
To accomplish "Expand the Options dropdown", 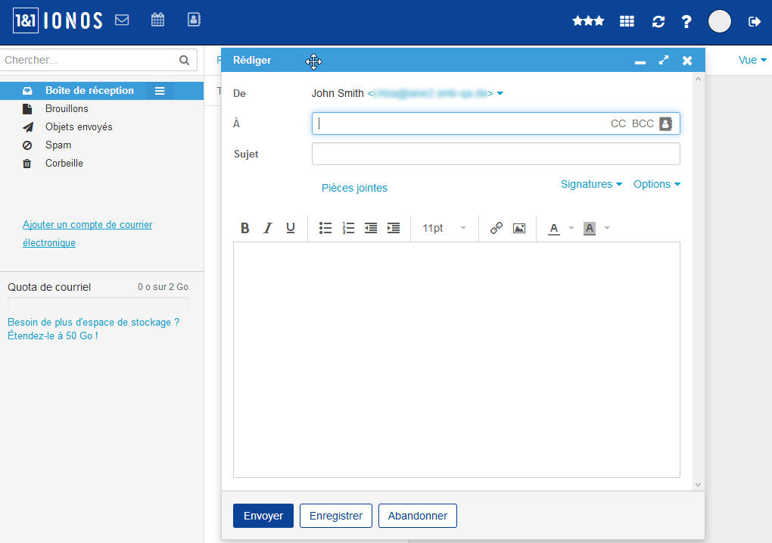I will point(656,184).
